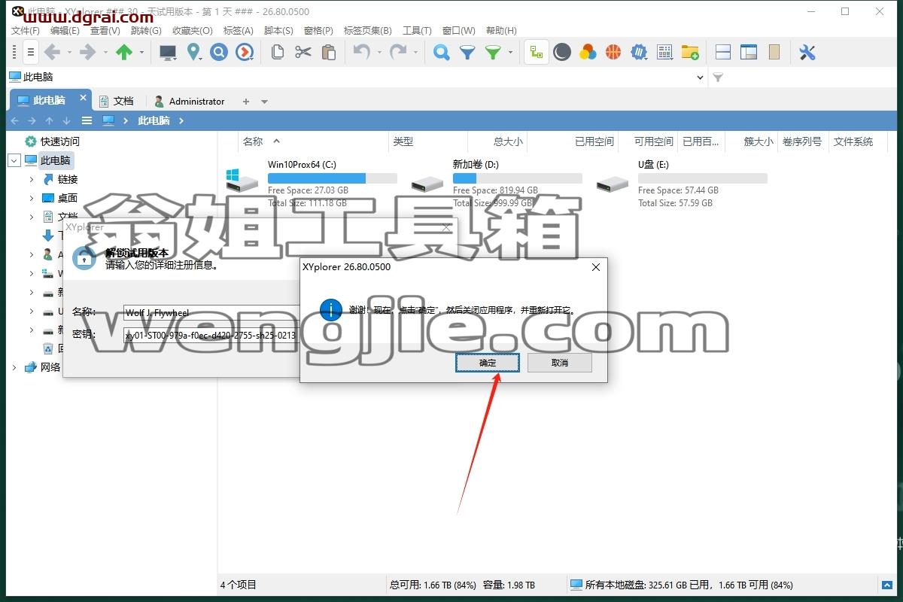
Task: Open the 查看(V) menu
Action: pyautogui.click(x=105, y=31)
